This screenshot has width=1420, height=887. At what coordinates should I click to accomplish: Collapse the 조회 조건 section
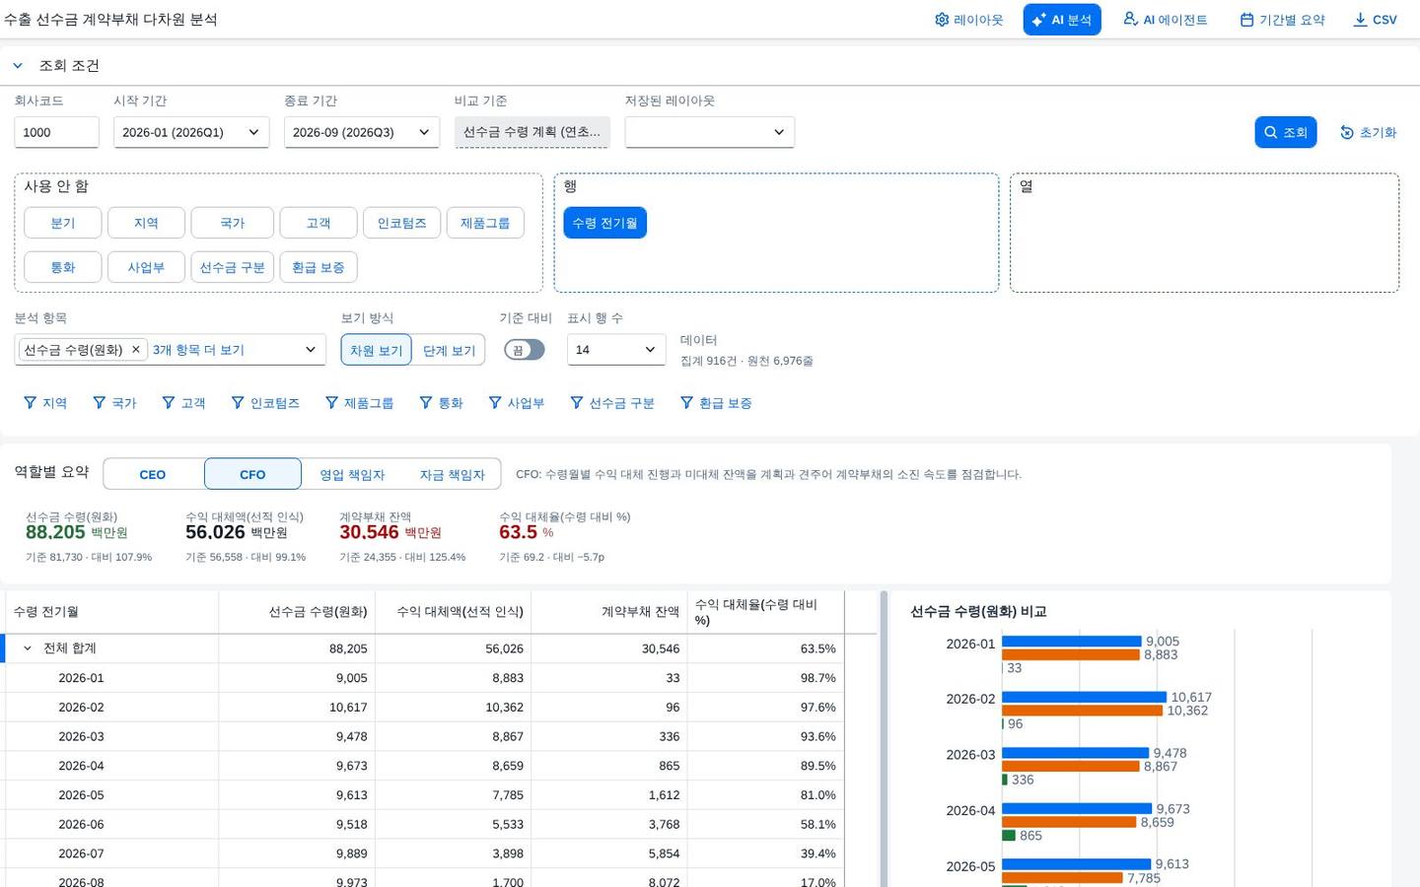(18, 66)
